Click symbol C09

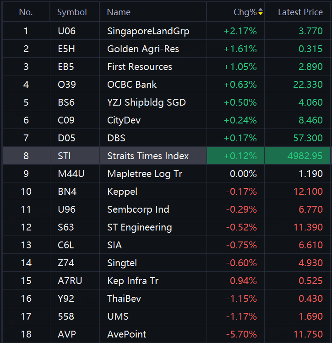click(x=66, y=120)
